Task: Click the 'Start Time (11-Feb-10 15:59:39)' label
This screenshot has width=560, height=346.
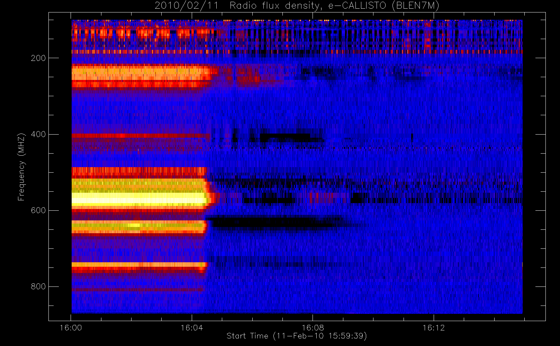Action: (x=297, y=336)
